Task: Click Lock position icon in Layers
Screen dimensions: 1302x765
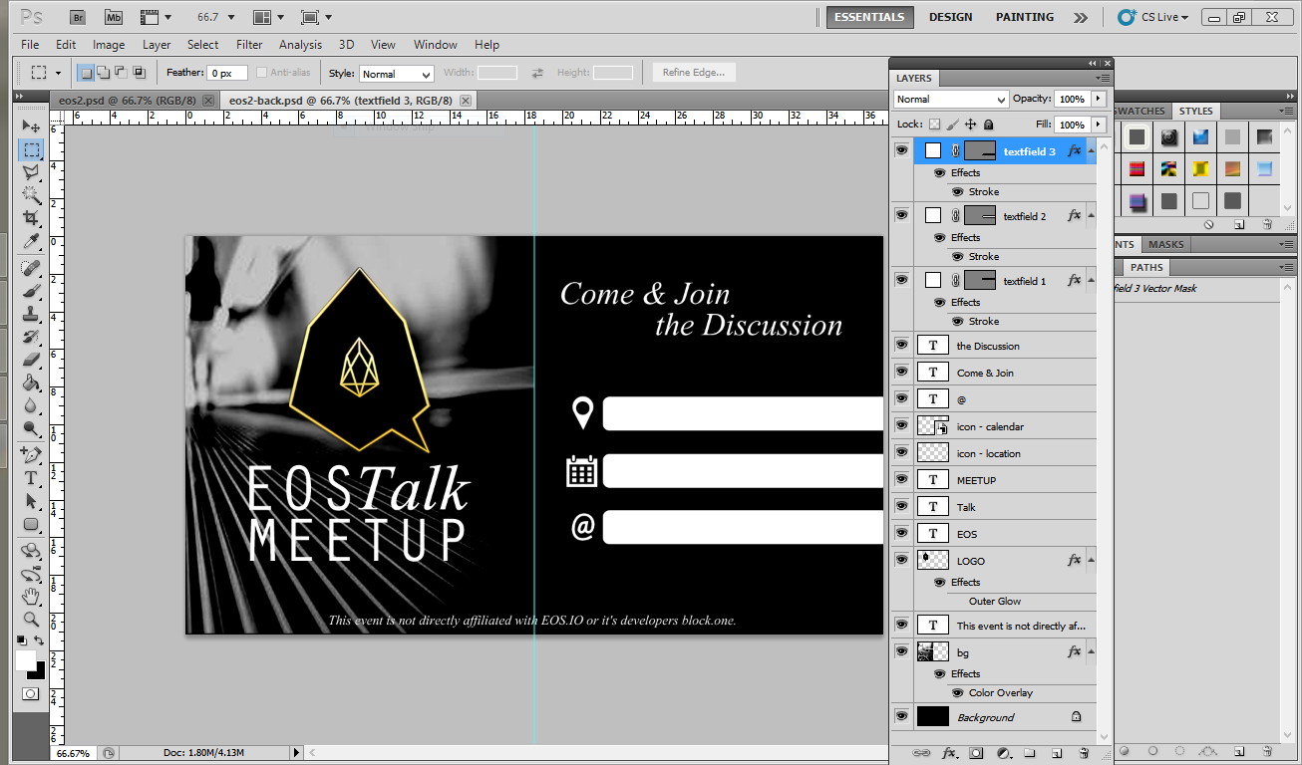Action: pos(970,125)
